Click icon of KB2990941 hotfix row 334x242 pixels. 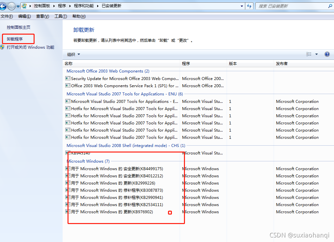tap(68, 197)
